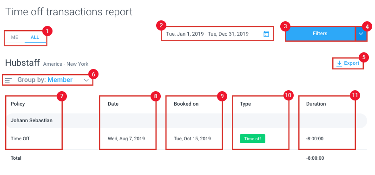Open the Filters button

tap(320, 34)
